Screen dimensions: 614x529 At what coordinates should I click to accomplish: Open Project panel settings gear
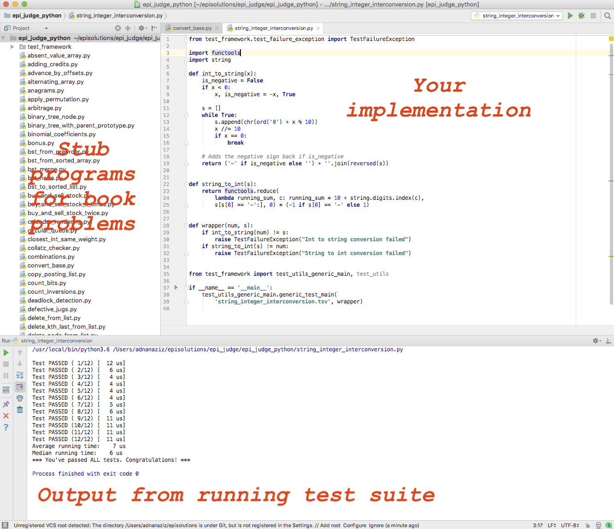tap(142, 28)
